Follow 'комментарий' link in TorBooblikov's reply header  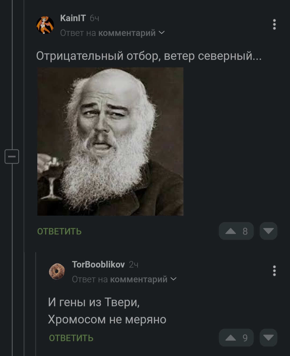pos(139,279)
